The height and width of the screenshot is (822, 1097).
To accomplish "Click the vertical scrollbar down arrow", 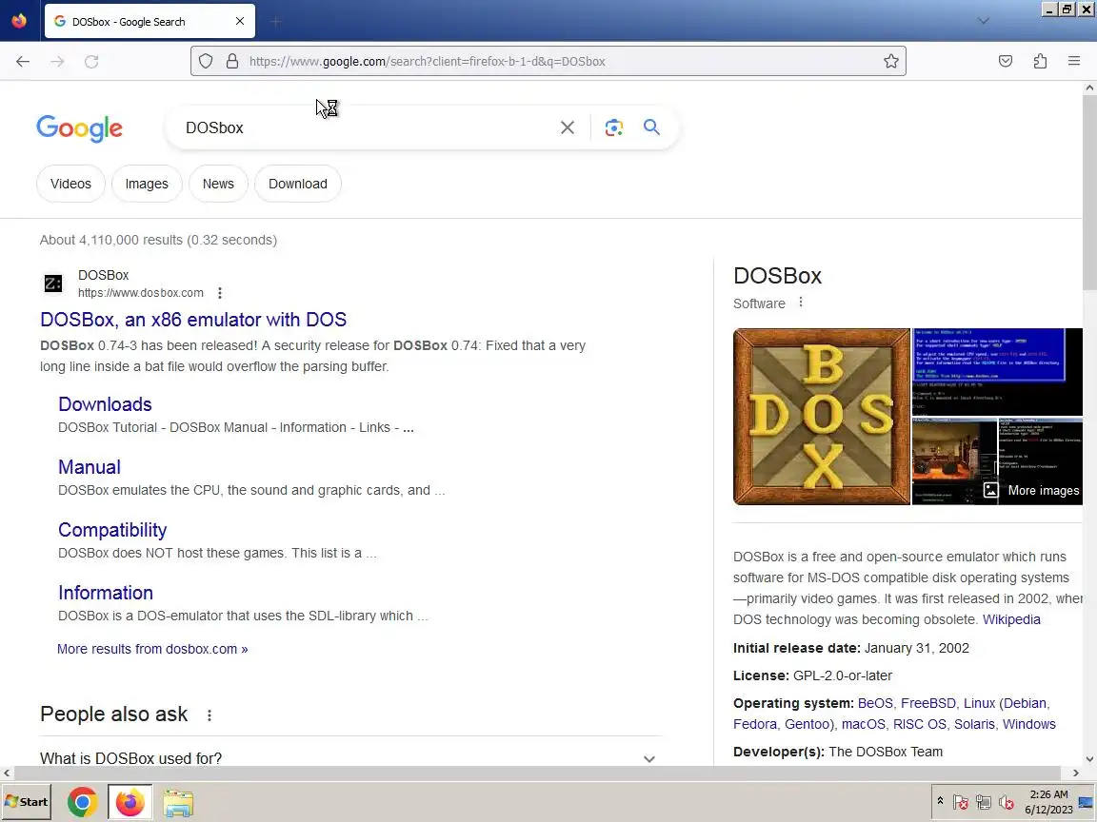I will 1089,759.
